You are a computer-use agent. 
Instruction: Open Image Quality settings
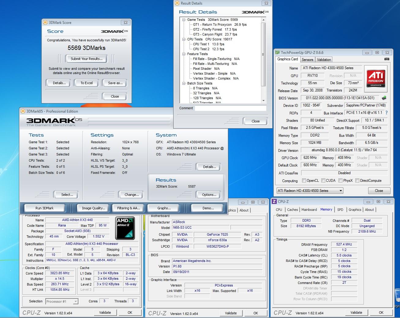click(x=93, y=208)
